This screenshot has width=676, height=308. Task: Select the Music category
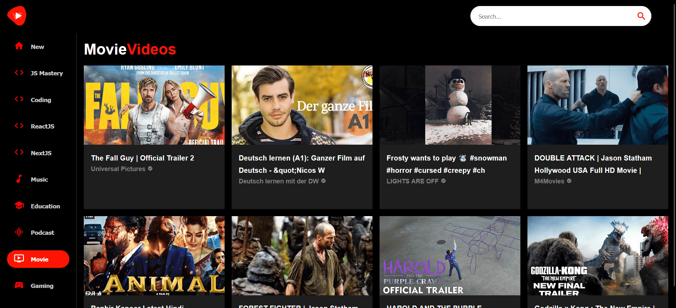tap(38, 180)
